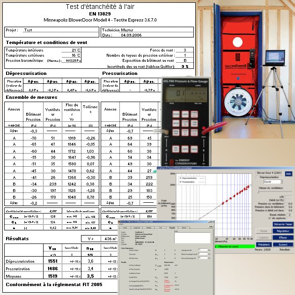Viewport: 295px width, 295px height.
Task: Click the date value '04.09.2006'
Action: [131, 35]
